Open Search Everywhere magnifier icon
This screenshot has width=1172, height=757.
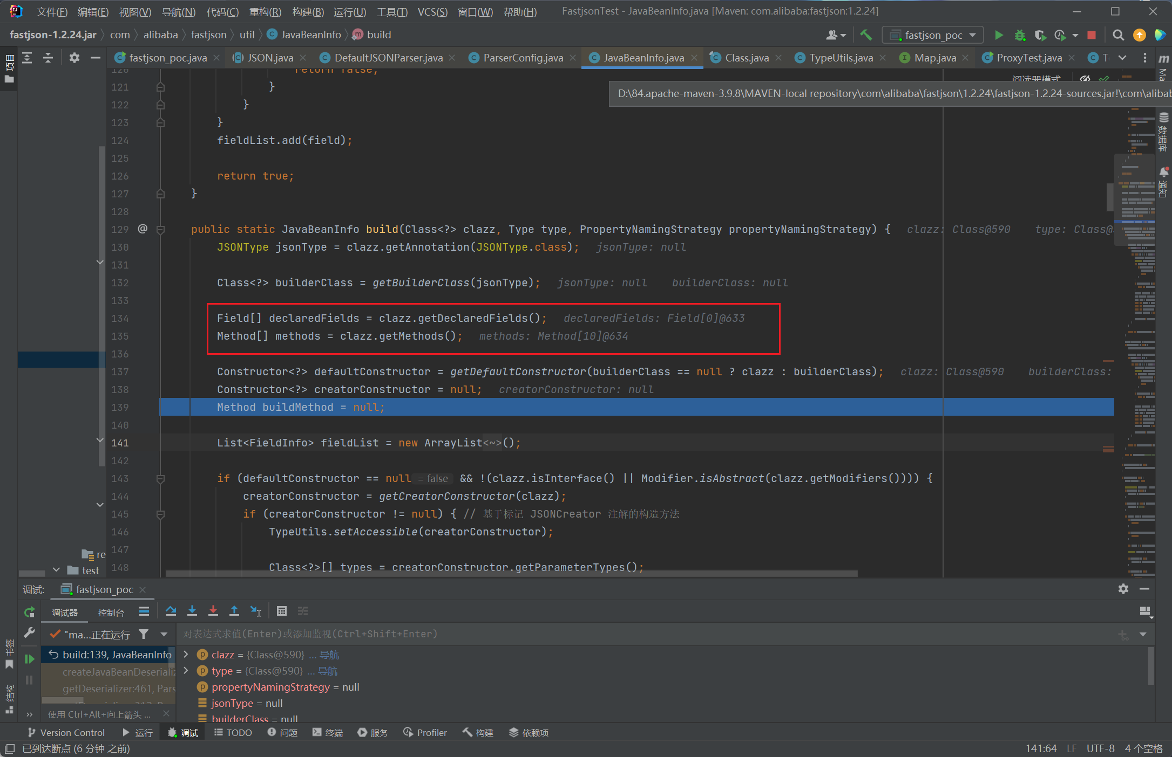tap(1118, 35)
